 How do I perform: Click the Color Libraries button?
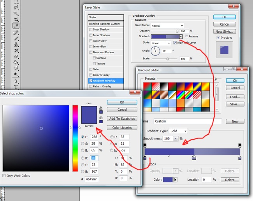(122, 128)
